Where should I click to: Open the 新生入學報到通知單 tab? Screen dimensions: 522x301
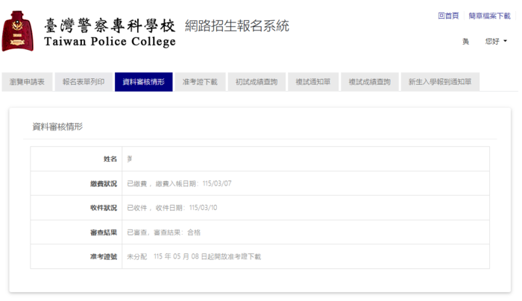click(440, 82)
